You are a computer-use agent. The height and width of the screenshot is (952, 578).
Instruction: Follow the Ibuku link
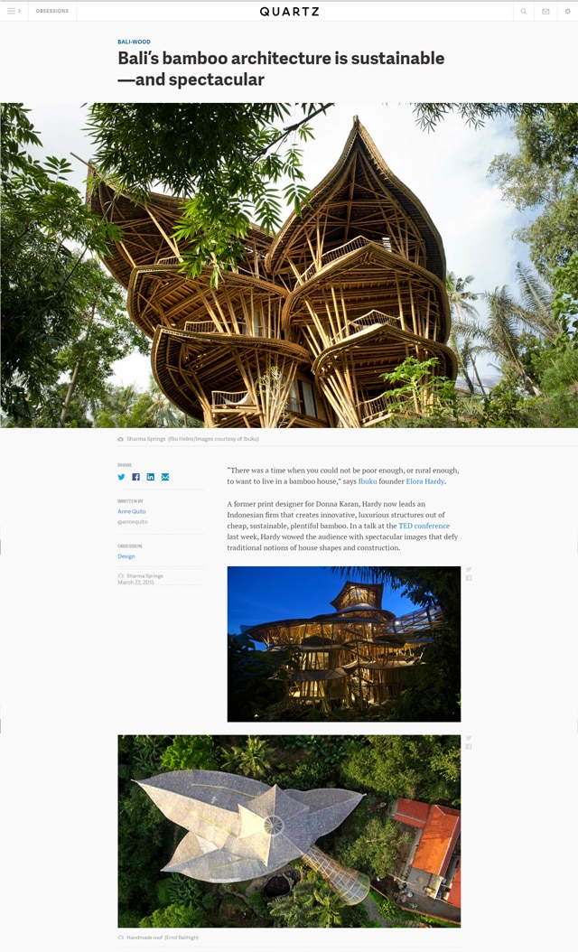pos(368,481)
